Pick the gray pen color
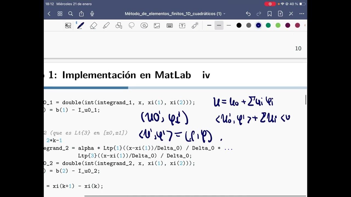The height and width of the screenshot is (197, 351). pos(249,25)
